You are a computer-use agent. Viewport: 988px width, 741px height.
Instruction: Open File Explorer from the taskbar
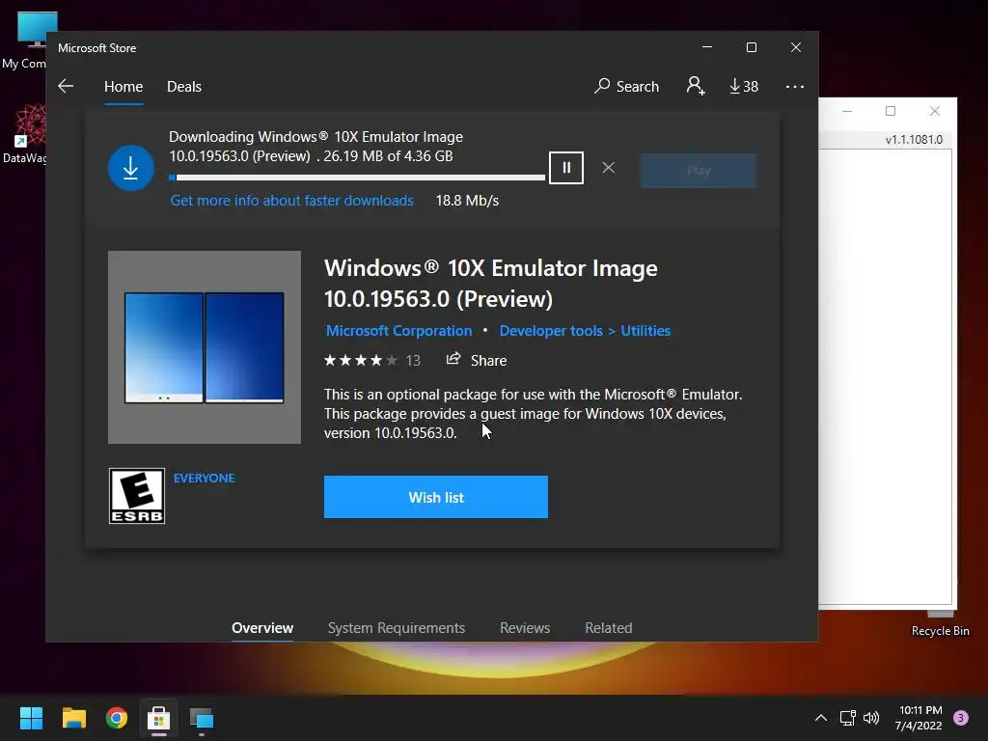[x=73, y=718]
